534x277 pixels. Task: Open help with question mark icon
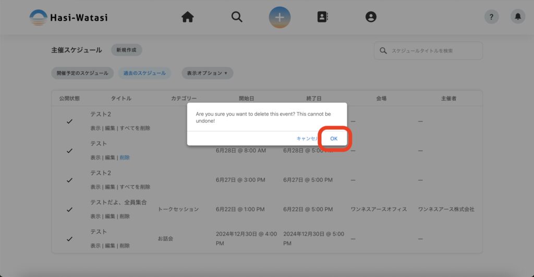pyautogui.click(x=491, y=17)
